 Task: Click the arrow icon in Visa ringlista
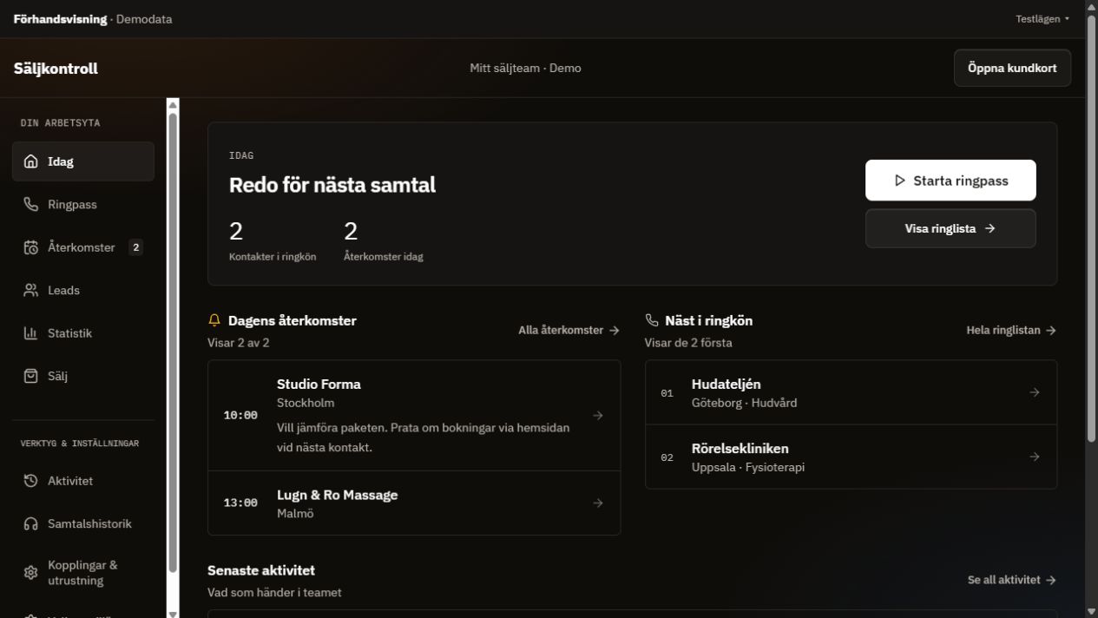tap(990, 229)
